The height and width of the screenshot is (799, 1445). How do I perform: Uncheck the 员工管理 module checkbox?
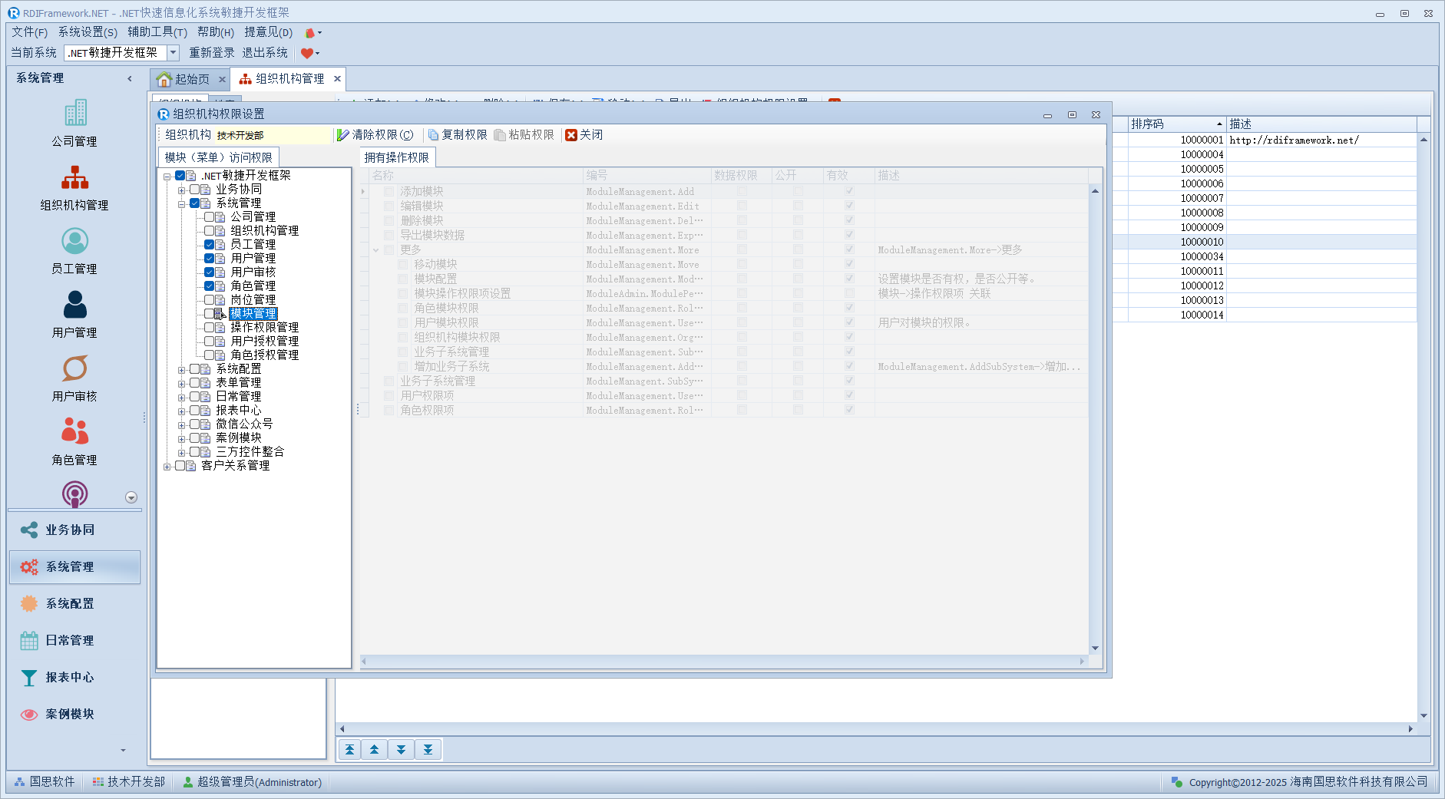(x=209, y=245)
